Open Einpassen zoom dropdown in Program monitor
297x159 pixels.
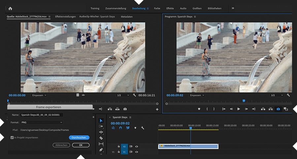[197, 95]
